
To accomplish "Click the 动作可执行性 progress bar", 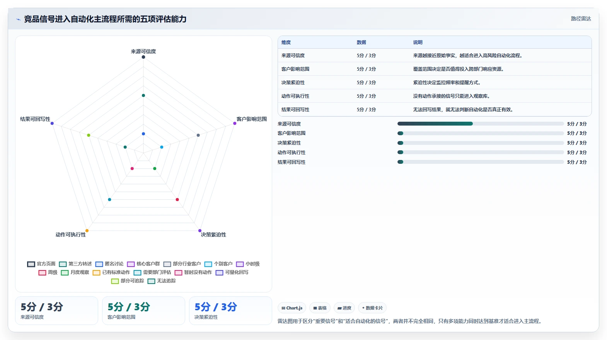I will [x=481, y=152].
